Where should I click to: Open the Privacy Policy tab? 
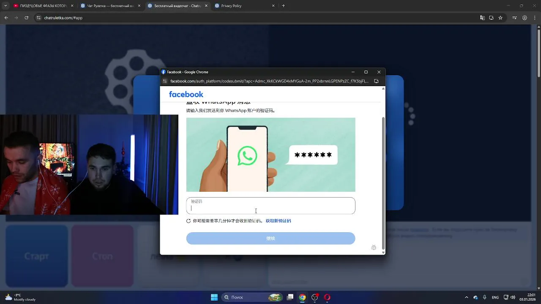tap(244, 6)
